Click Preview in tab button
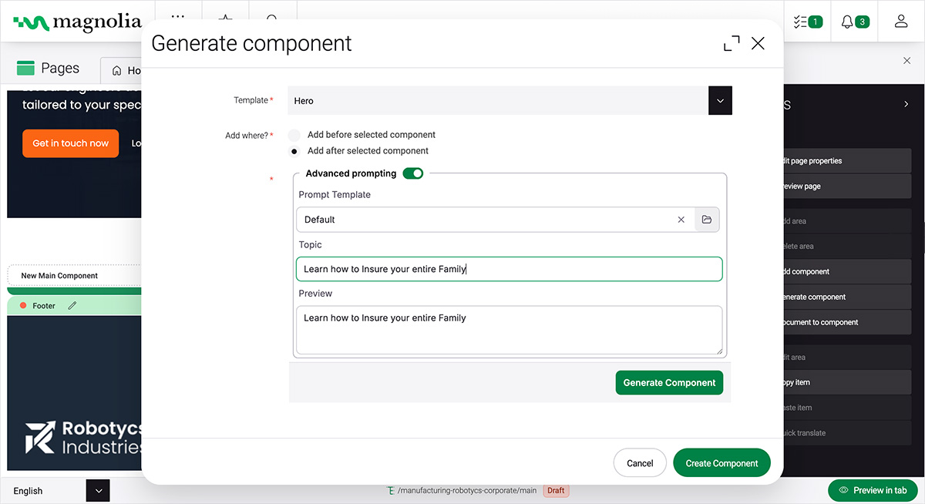This screenshot has height=504, width=925. [873, 490]
